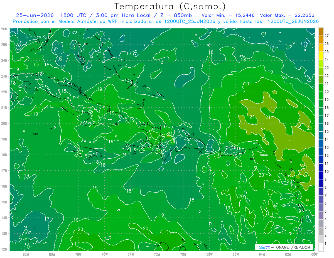Click the brown-orange swatch atop the color scale
Viewport: 334px width, 258px height.
click(321, 32)
